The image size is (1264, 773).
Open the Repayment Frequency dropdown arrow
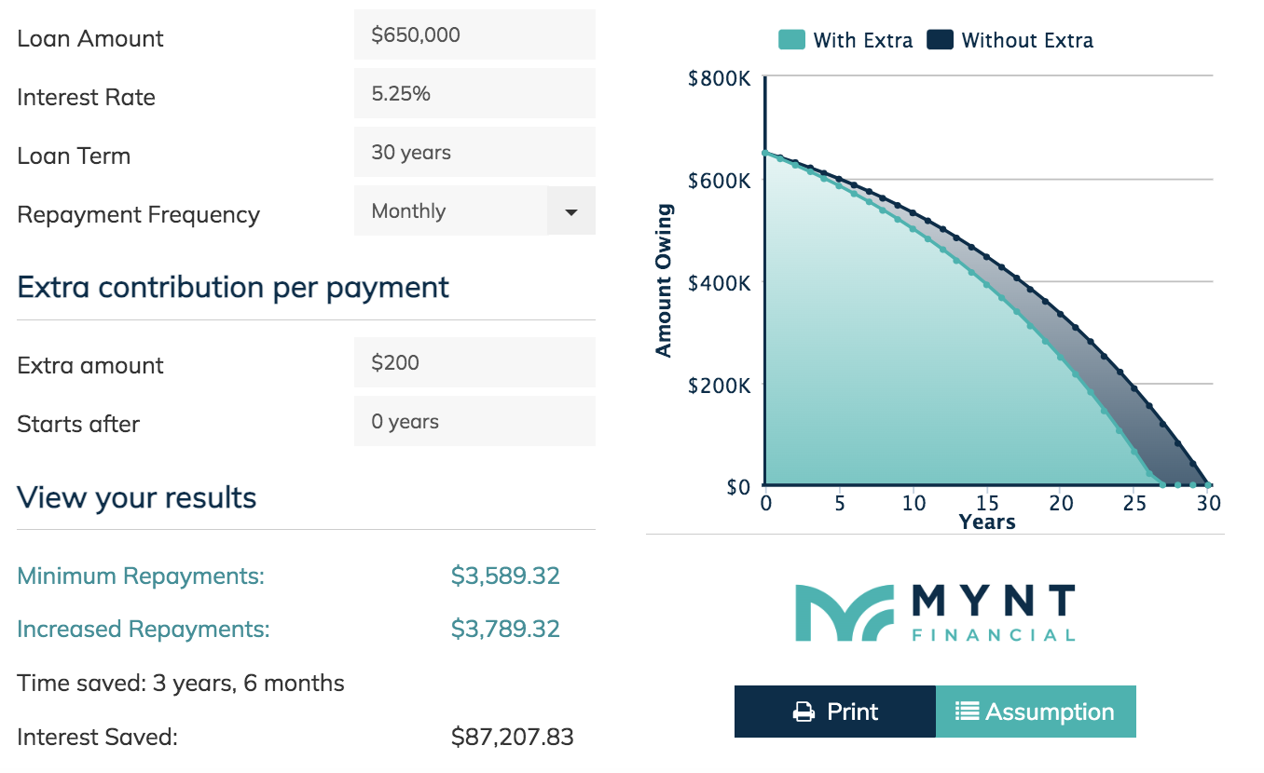pos(571,211)
